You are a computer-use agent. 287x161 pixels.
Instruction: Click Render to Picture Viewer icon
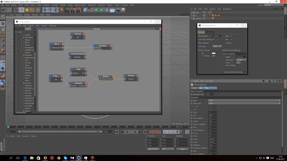tap(73, 10)
